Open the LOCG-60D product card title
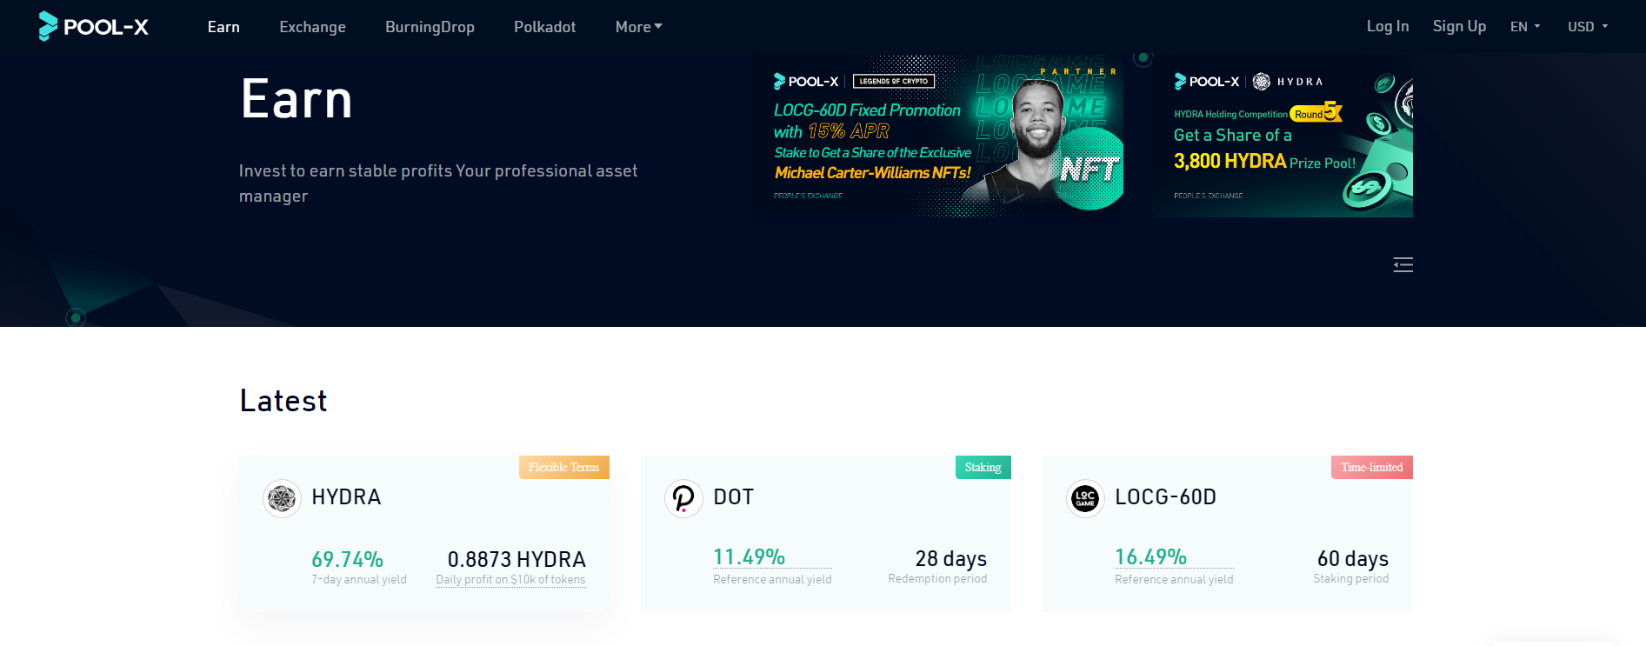This screenshot has height=646, width=1646. pos(1165,497)
